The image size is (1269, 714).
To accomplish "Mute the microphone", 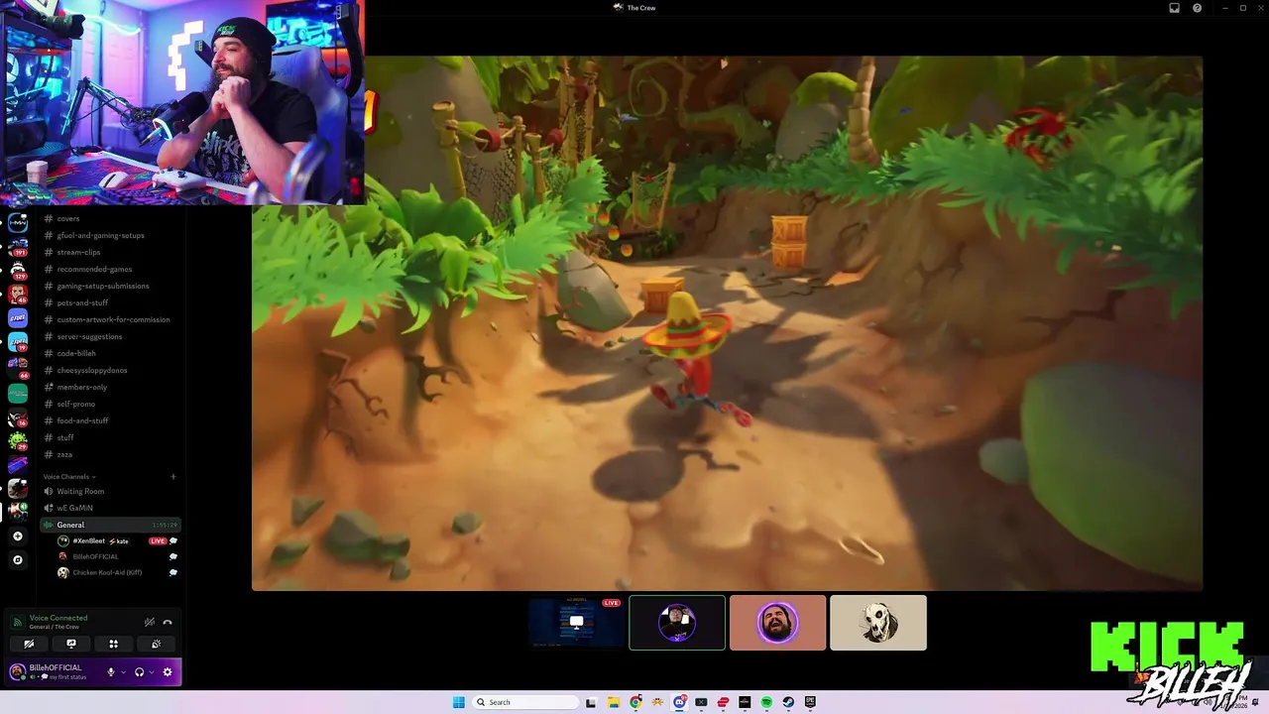I will click(x=111, y=671).
